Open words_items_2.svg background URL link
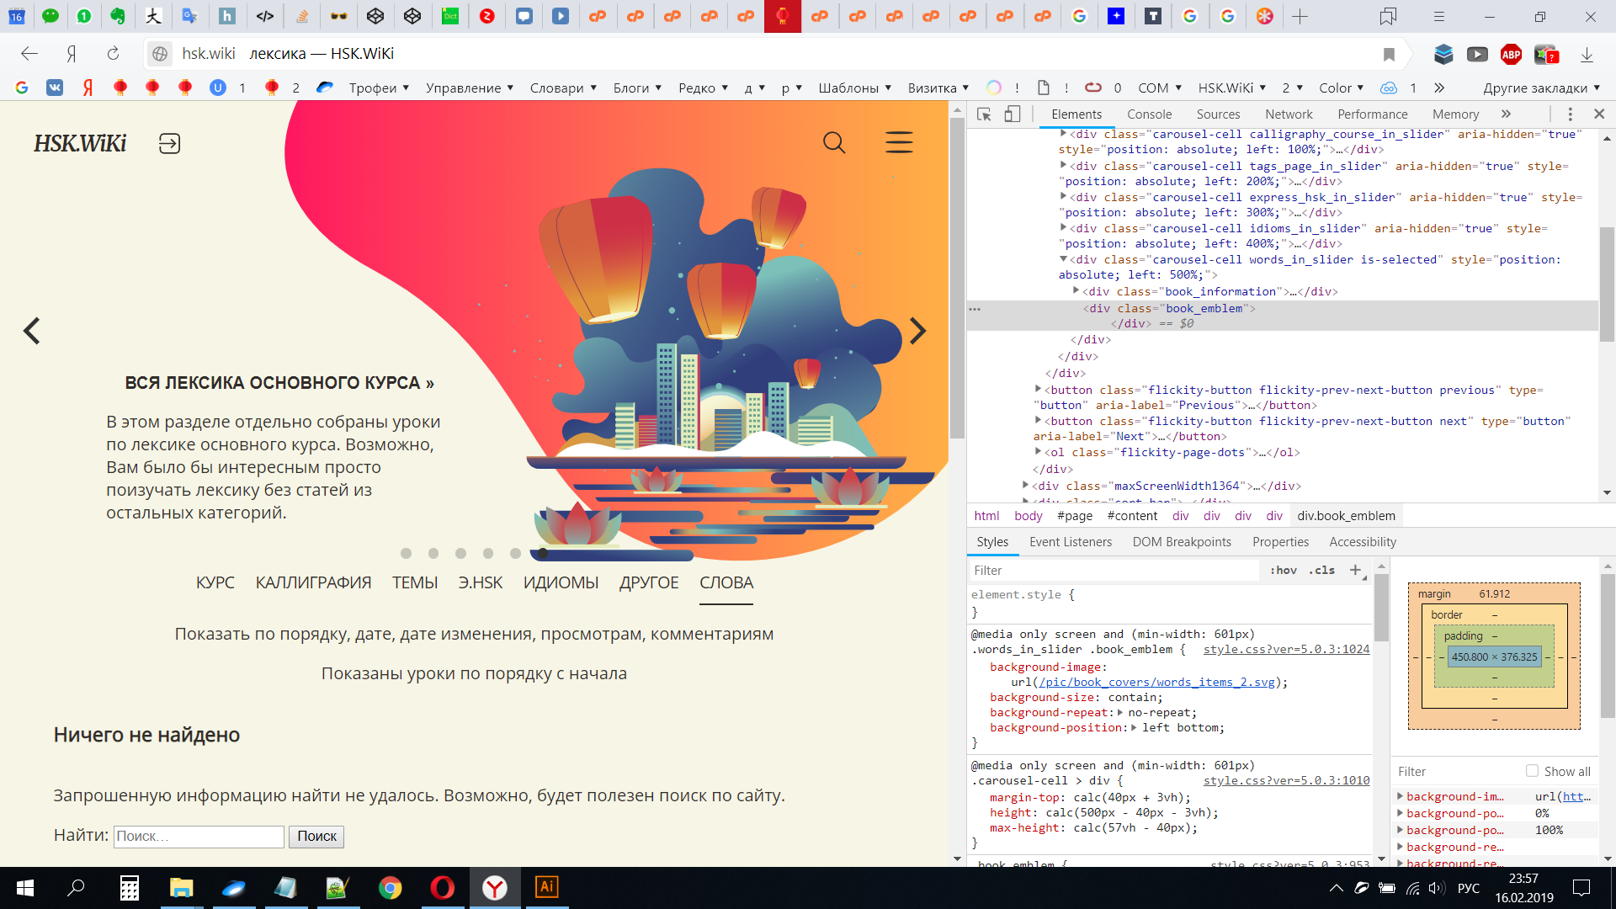This screenshot has width=1616, height=909. tap(1157, 683)
